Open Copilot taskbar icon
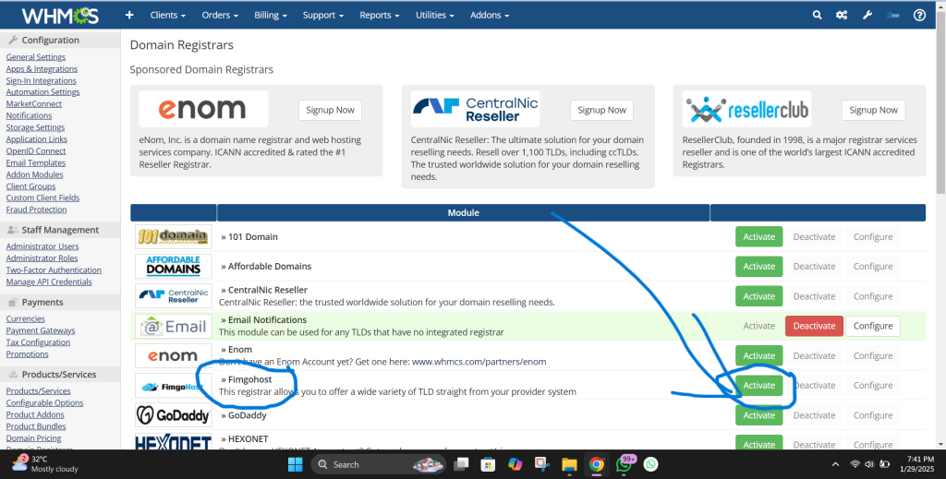This screenshot has height=479, width=946. point(515,464)
